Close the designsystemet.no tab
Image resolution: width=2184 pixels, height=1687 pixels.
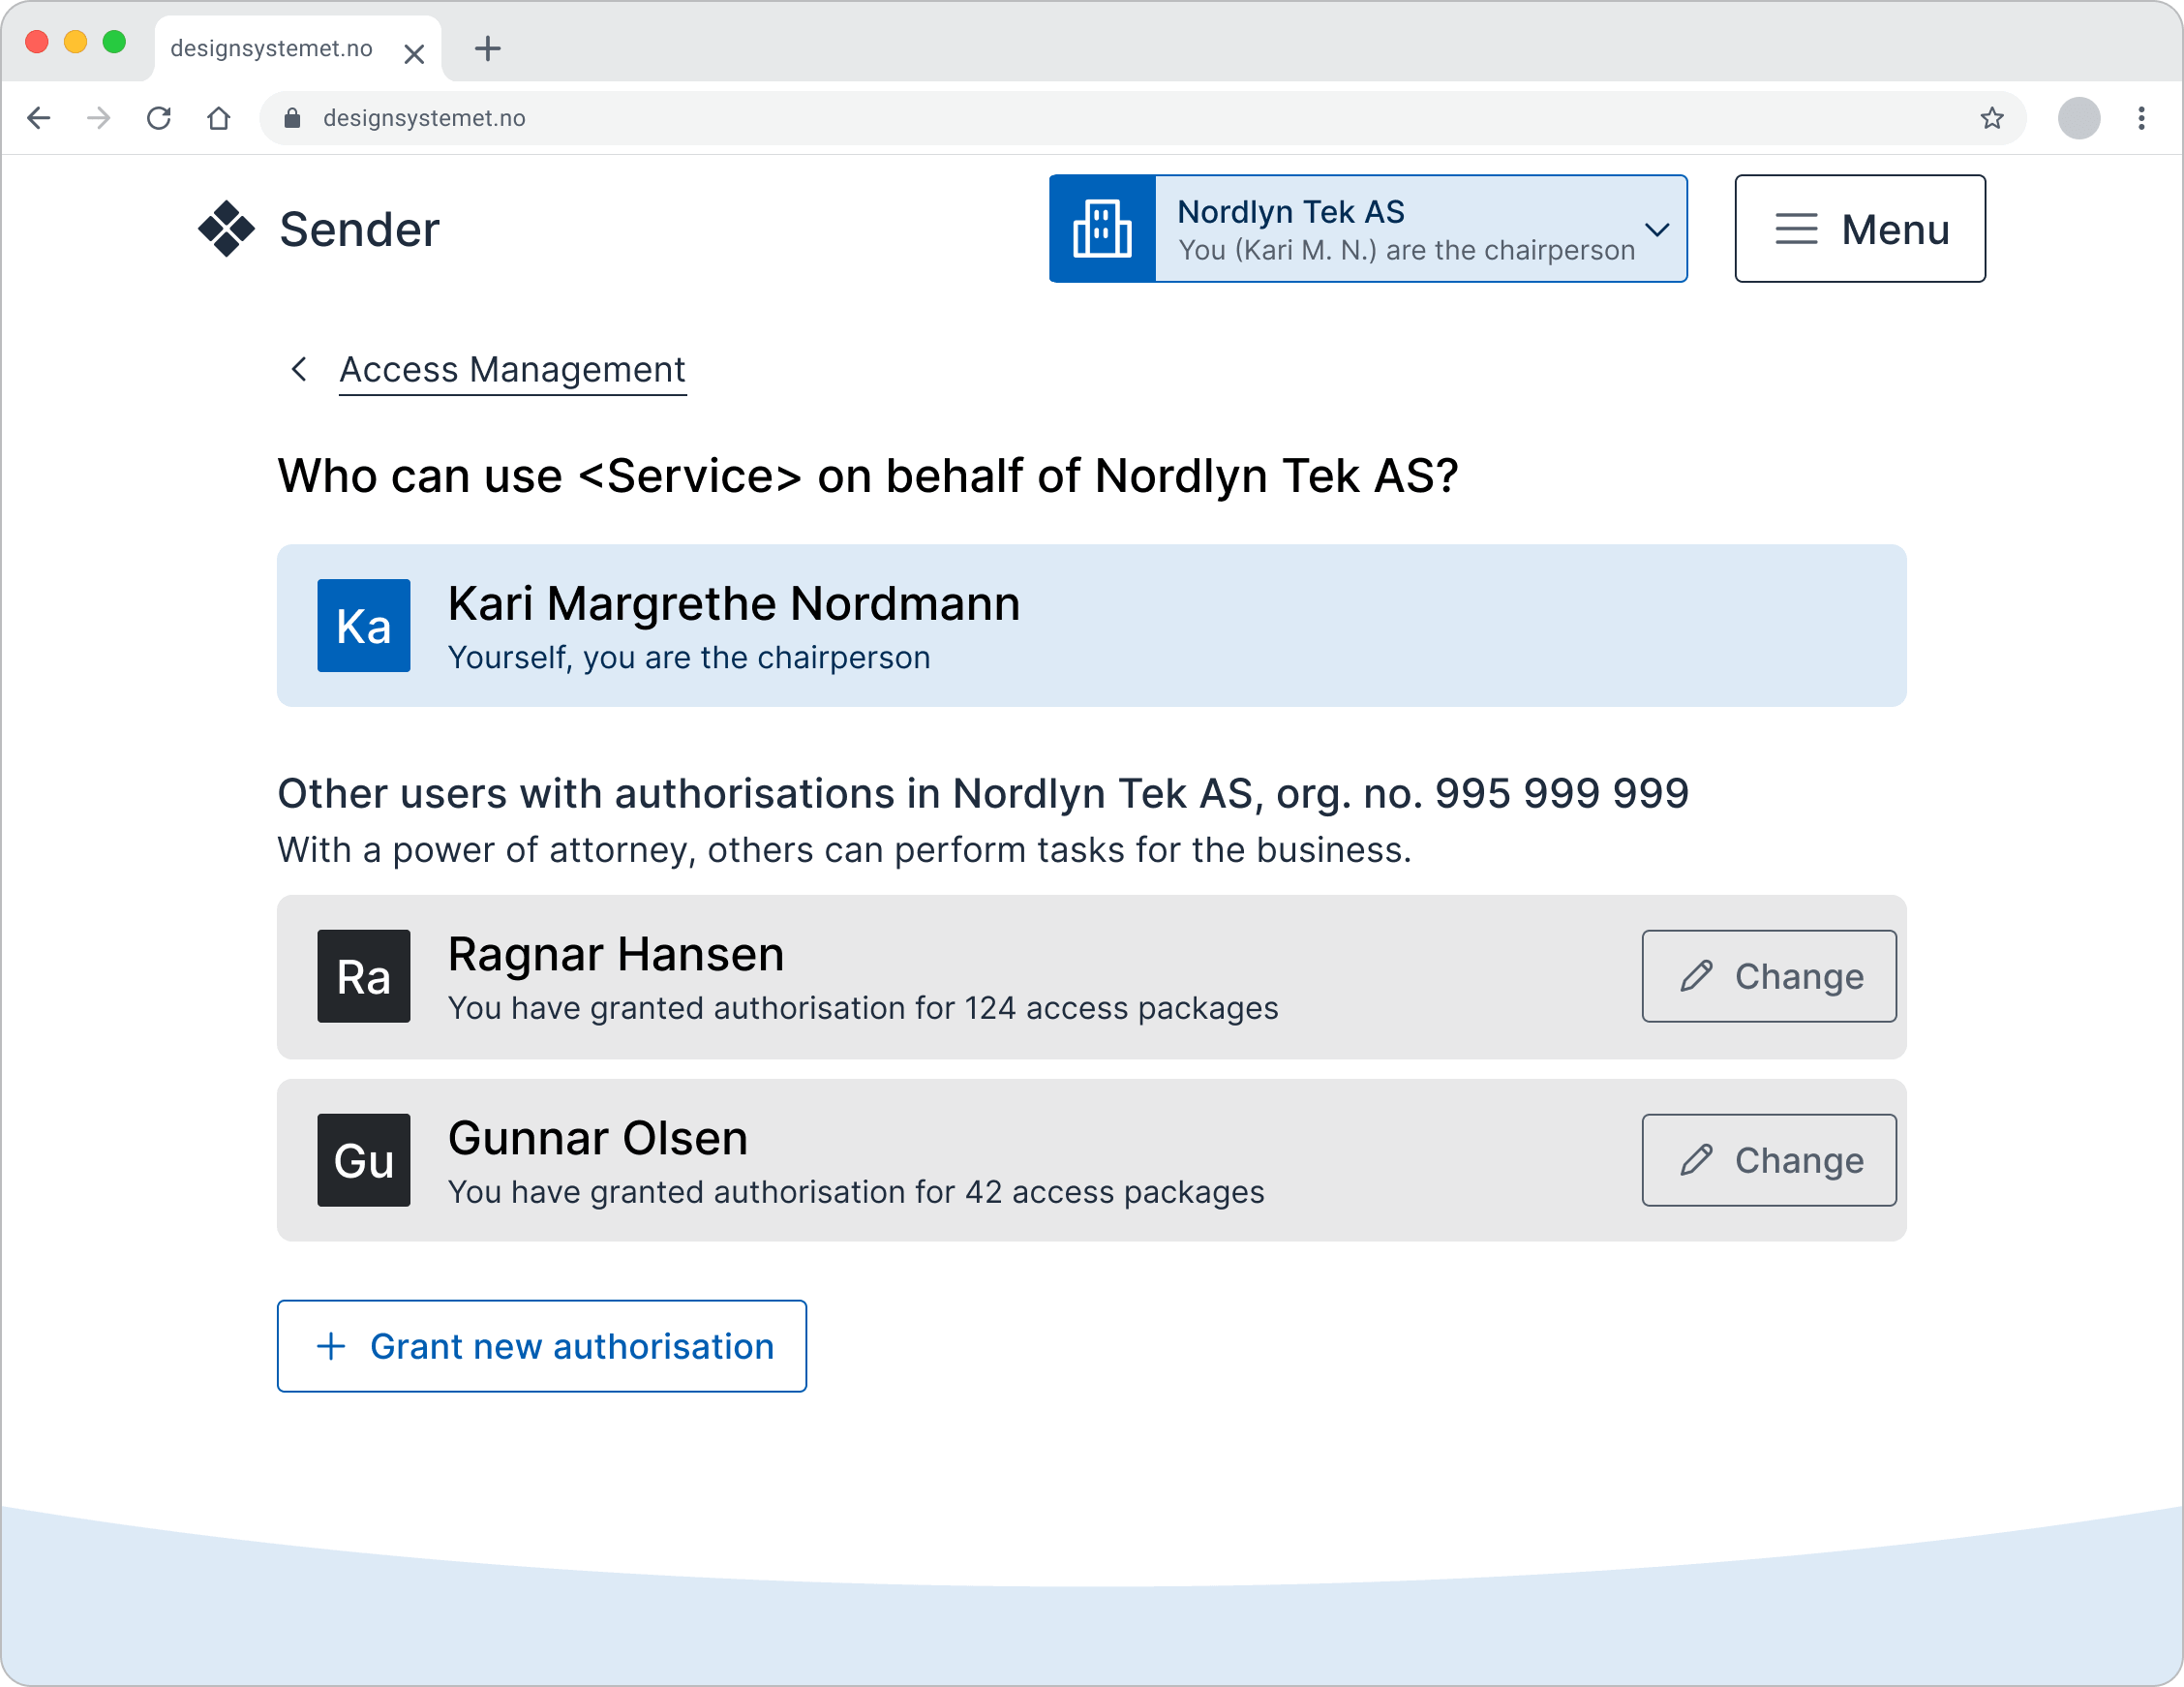point(414,53)
